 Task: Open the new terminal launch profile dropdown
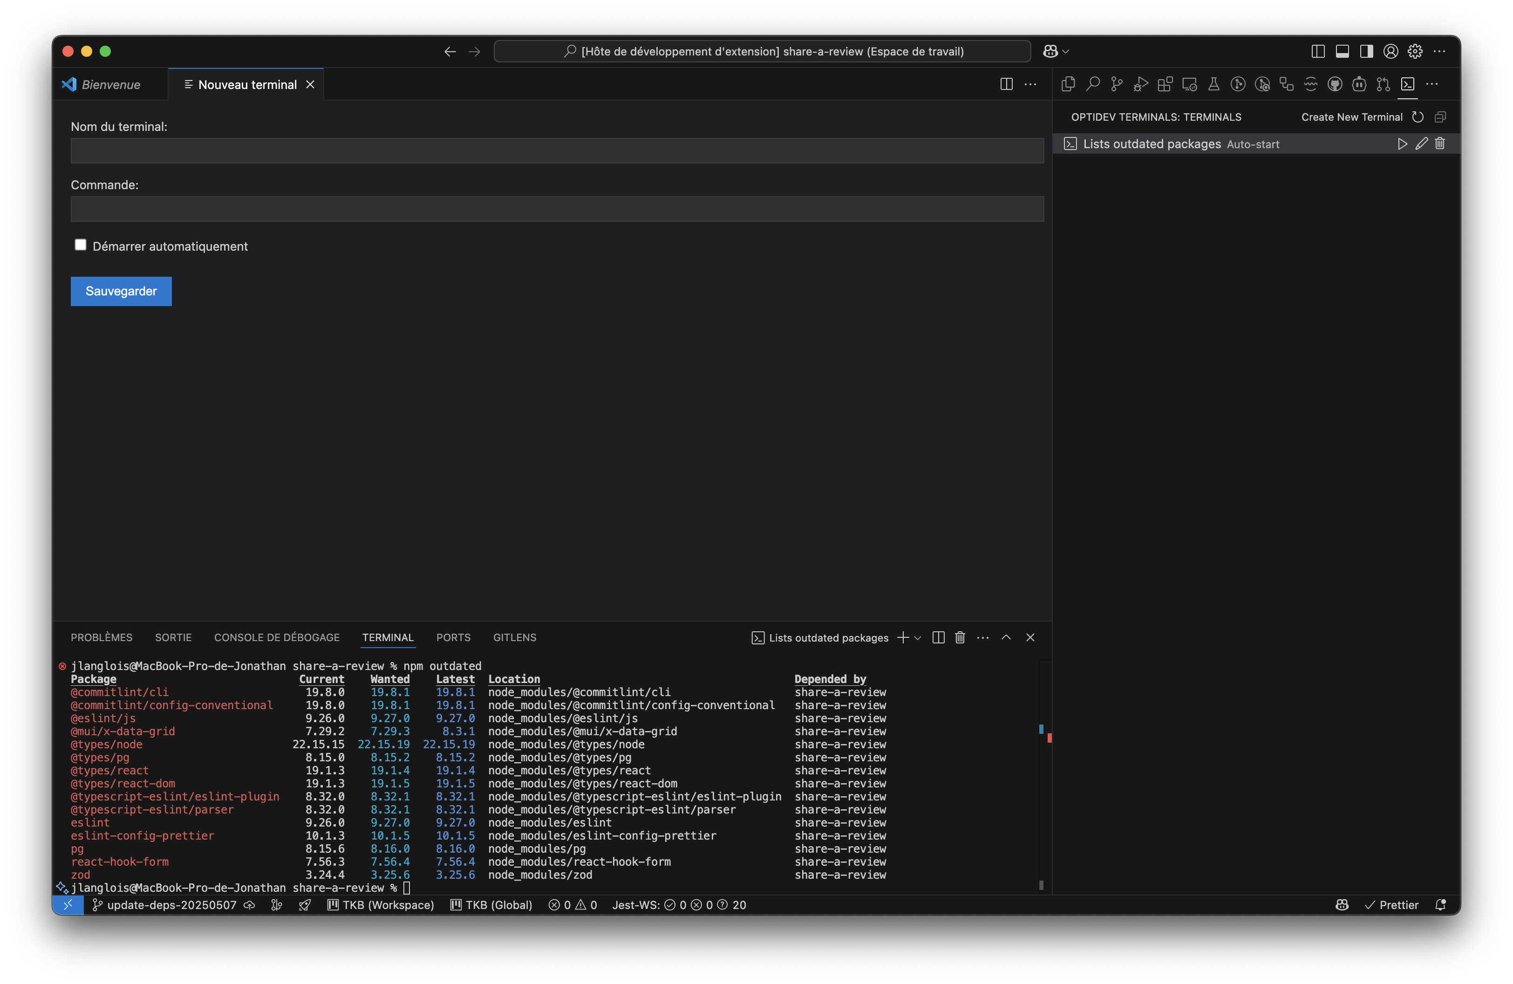917,638
